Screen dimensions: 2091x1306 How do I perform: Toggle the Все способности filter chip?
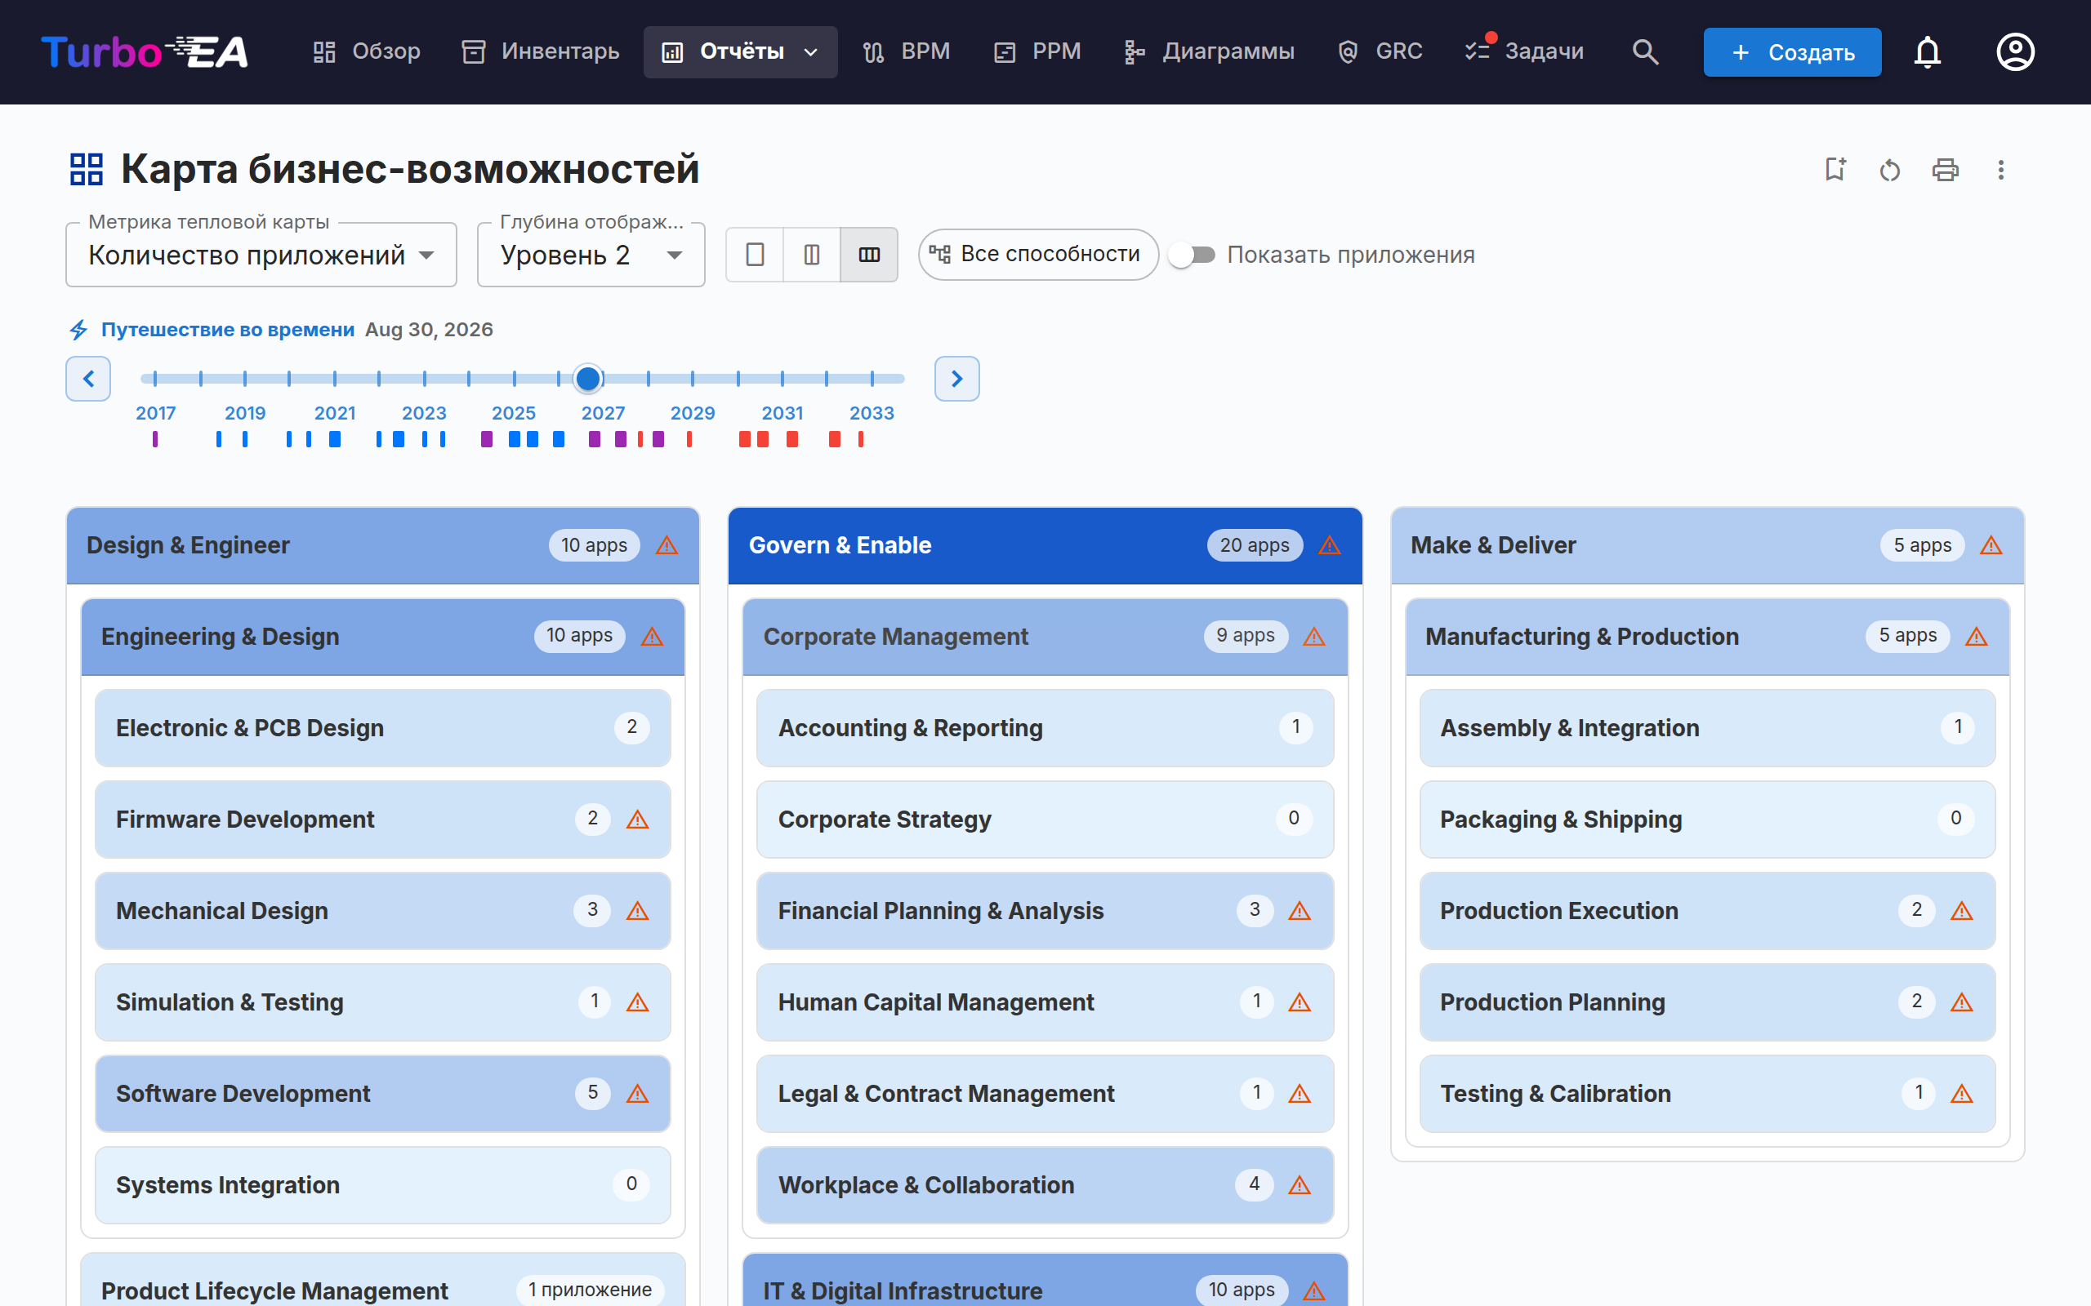click(1037, 255)
